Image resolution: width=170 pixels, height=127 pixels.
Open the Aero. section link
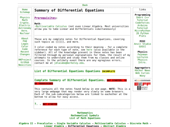(25, 31)
